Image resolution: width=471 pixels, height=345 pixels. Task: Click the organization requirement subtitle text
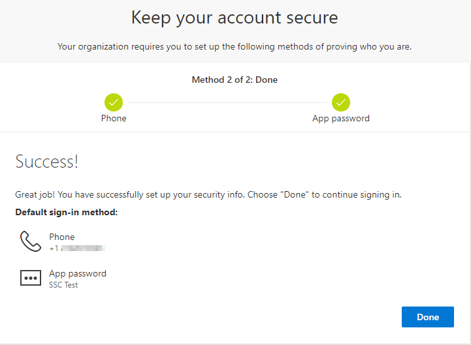point(235,46)
